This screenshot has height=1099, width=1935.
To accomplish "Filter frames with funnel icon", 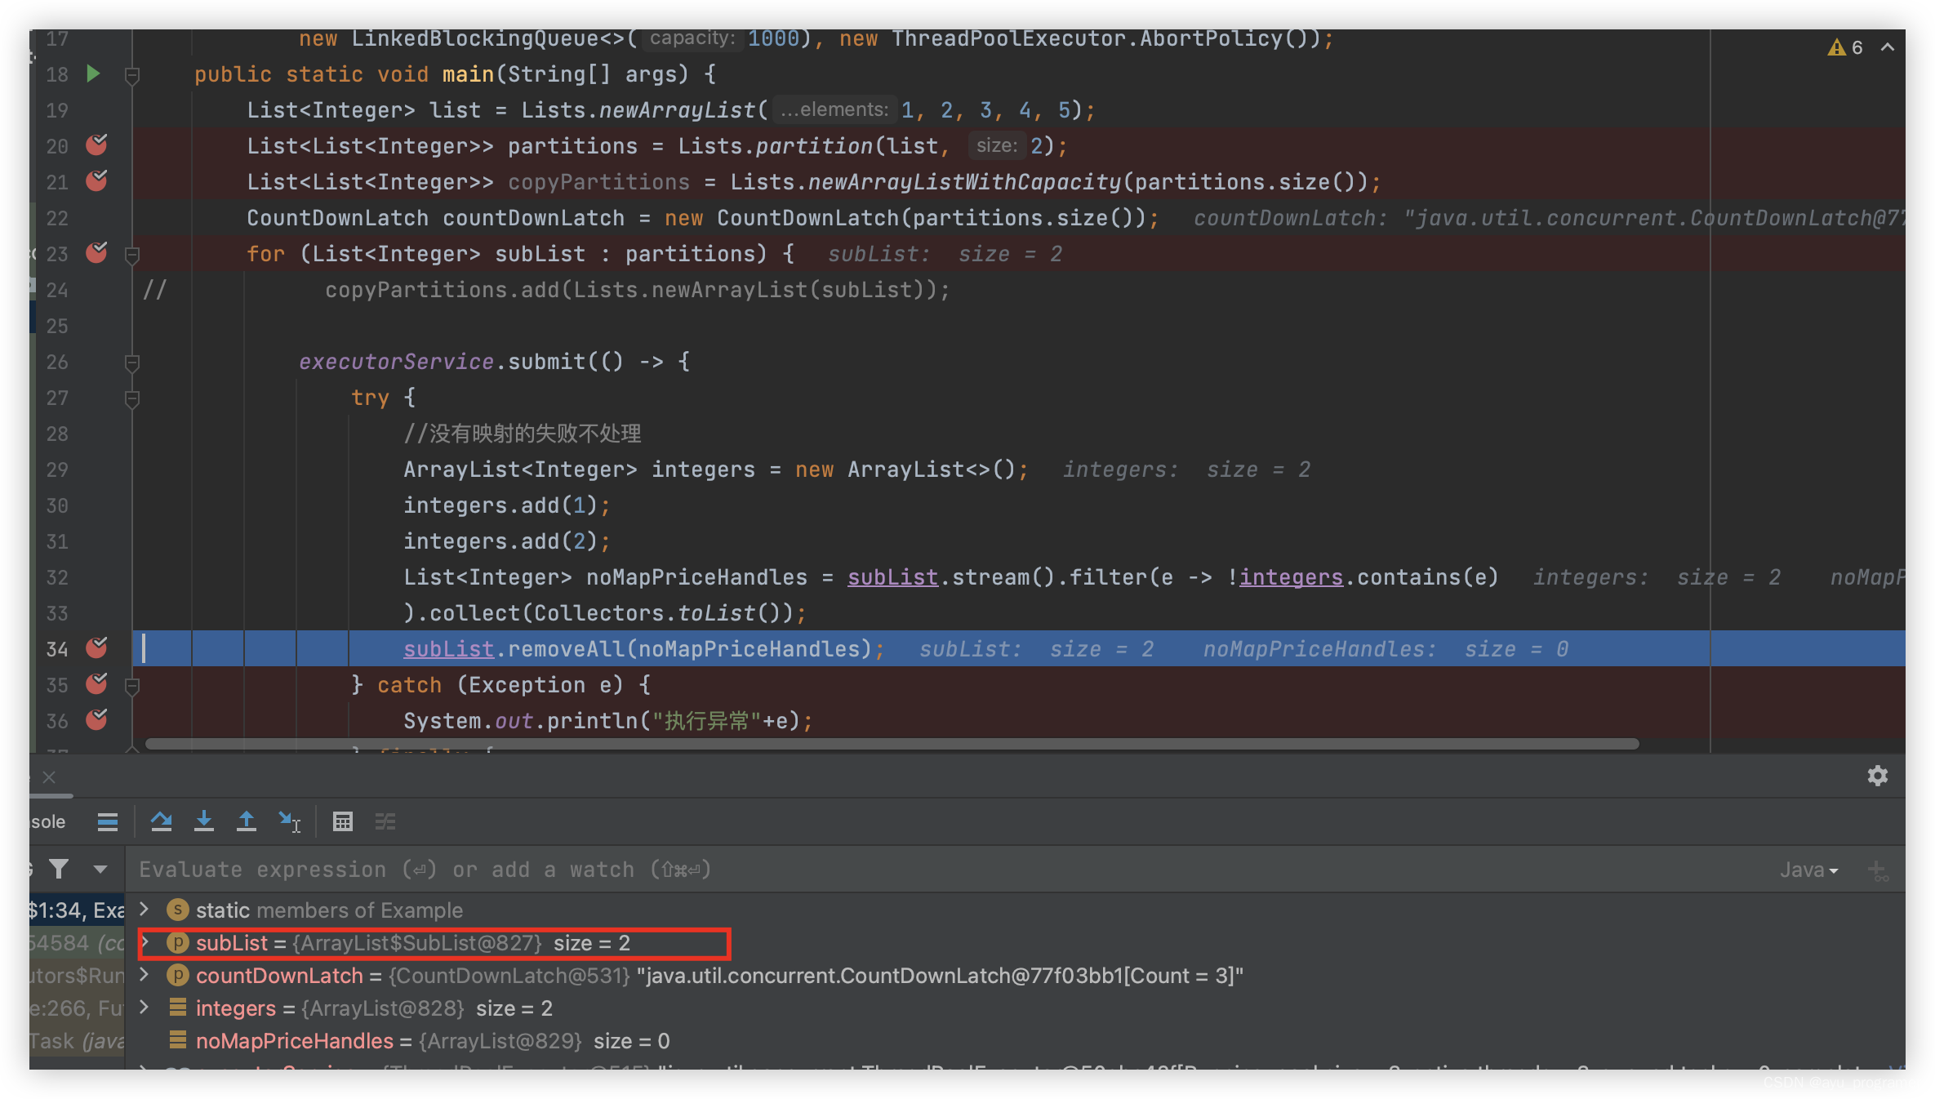I will click(59, 869).
